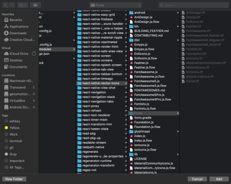Open Applications in the sidebar
This screenshot has width=231, height=184.
(19, 26)
